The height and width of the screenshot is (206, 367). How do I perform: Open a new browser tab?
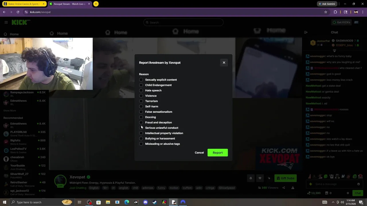click(x=96, y=4)
